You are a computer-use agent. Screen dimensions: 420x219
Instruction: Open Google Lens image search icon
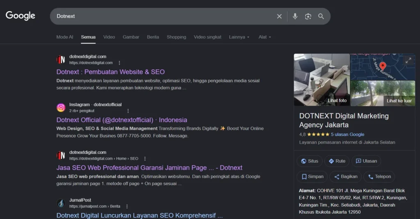point(308,16)
